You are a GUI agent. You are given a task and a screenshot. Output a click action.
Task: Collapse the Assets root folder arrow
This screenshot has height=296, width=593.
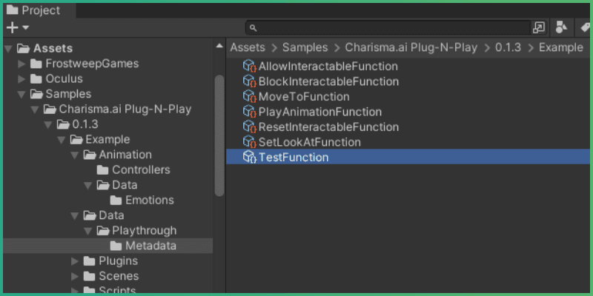(8, 49)
